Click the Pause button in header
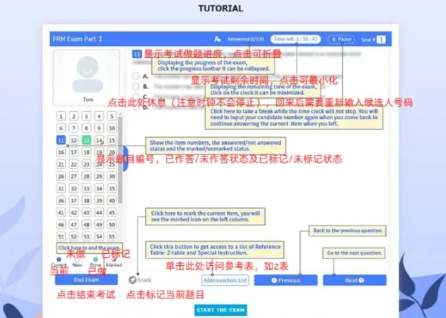446x318 pixels. 341,39
